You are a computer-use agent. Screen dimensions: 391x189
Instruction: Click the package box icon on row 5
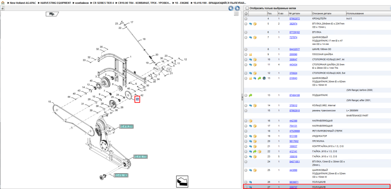point(255,24)
